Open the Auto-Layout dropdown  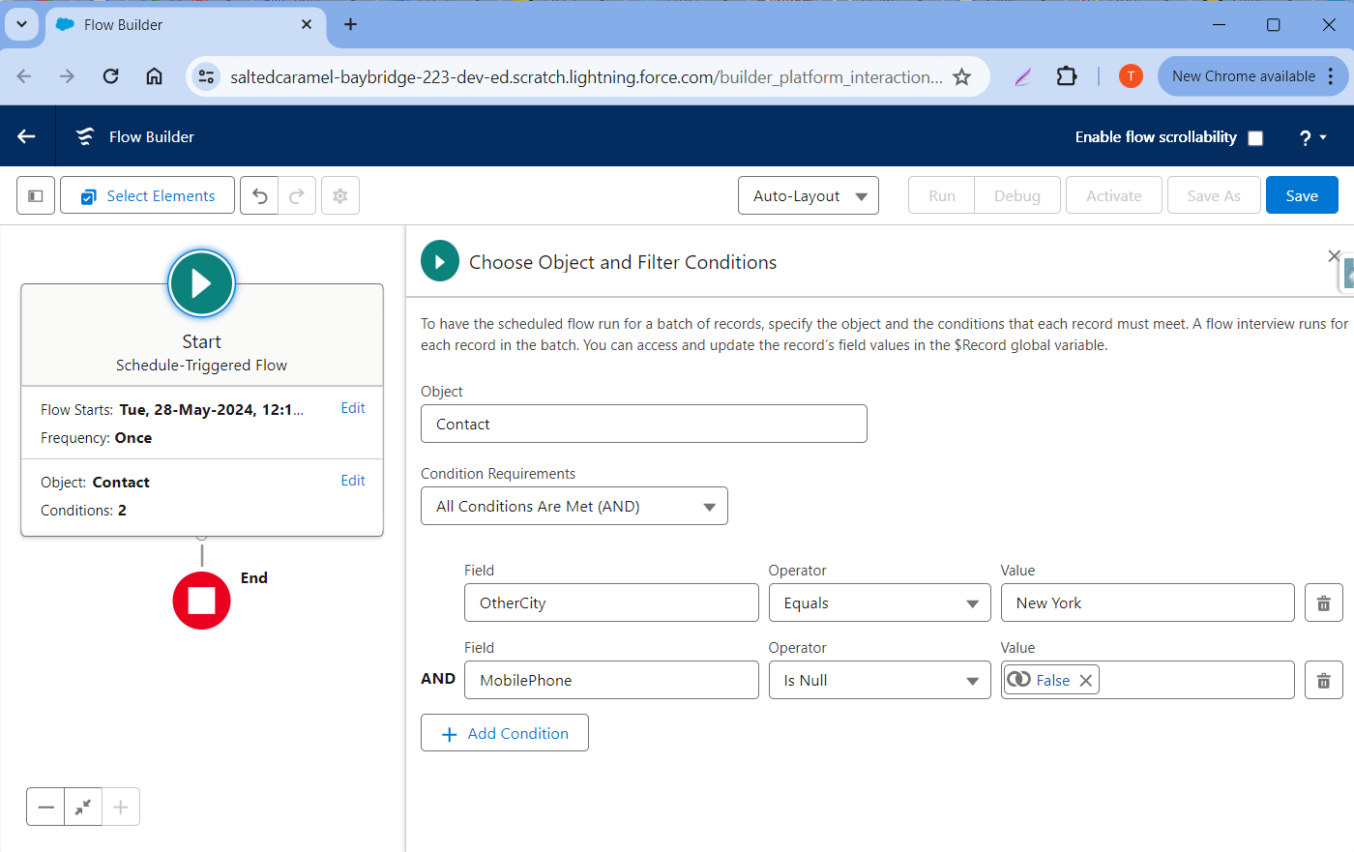[809, 195]
